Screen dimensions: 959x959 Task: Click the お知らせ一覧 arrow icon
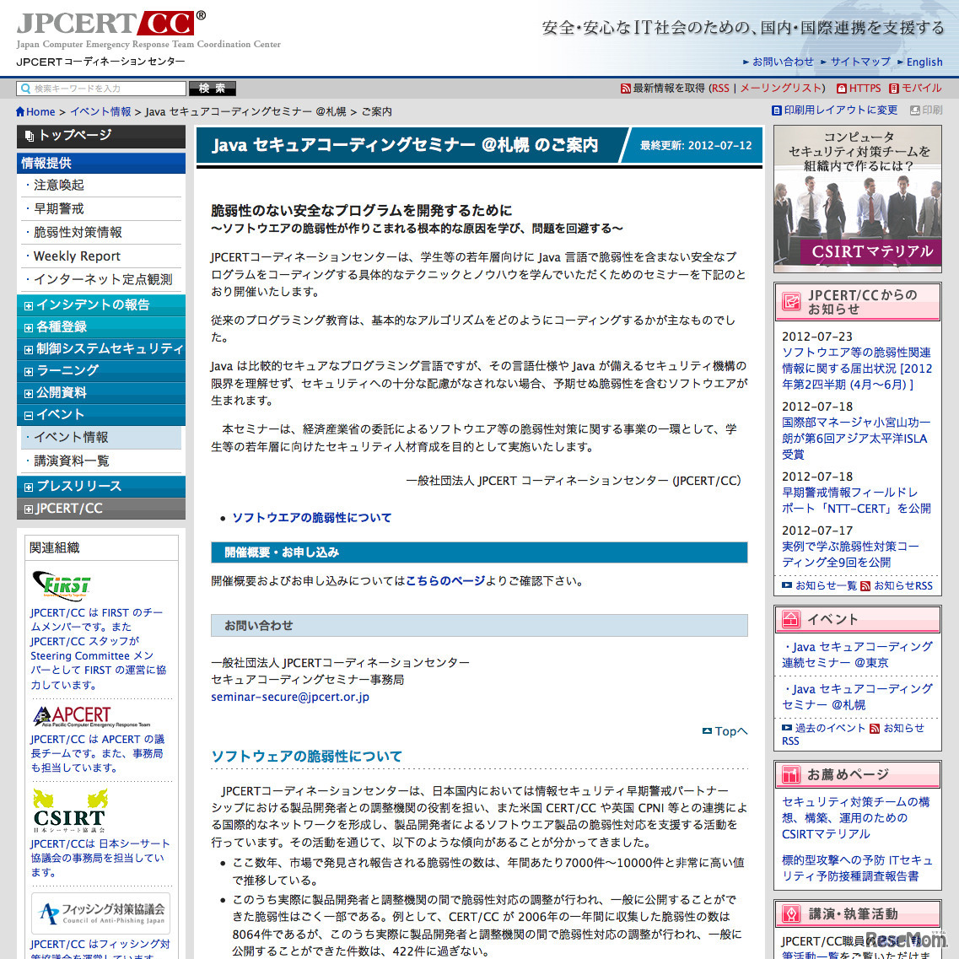(x=787, y=585)
